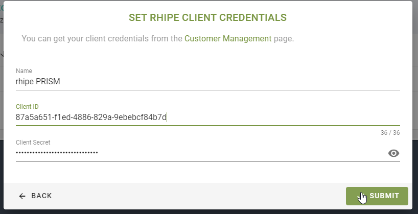The height and width of the screenshot is (214, 418).
Task: Click the Client Secret field label
Action: (33, 142)
